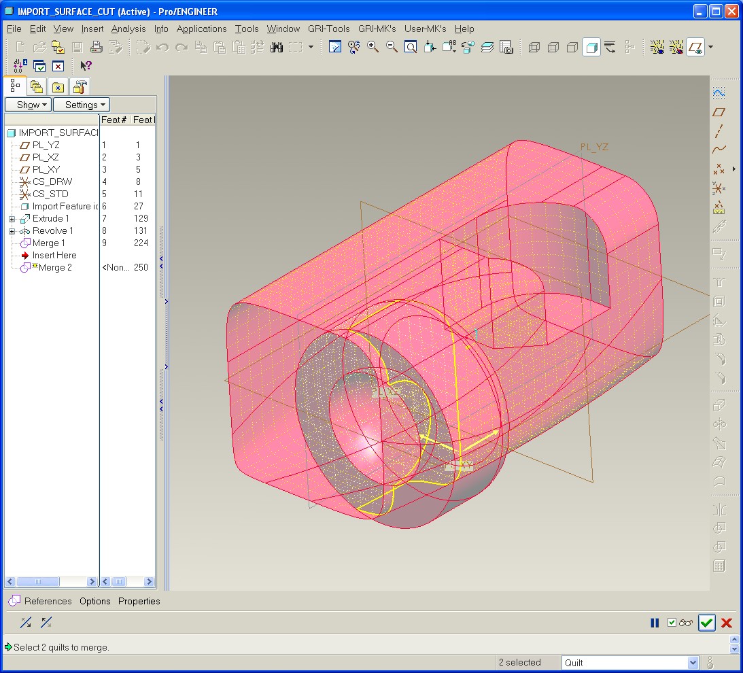Select the Import Feature tree item
Image resolution: width=743 pixels, height=673 pixels.
coord(61,206)
